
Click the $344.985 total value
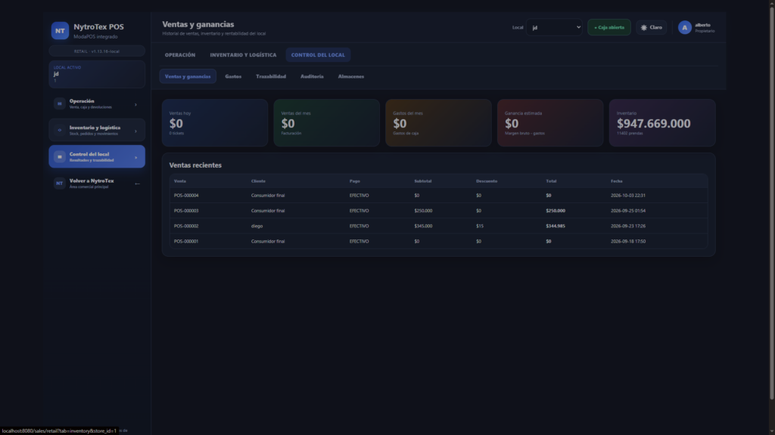tap(556, 226)
